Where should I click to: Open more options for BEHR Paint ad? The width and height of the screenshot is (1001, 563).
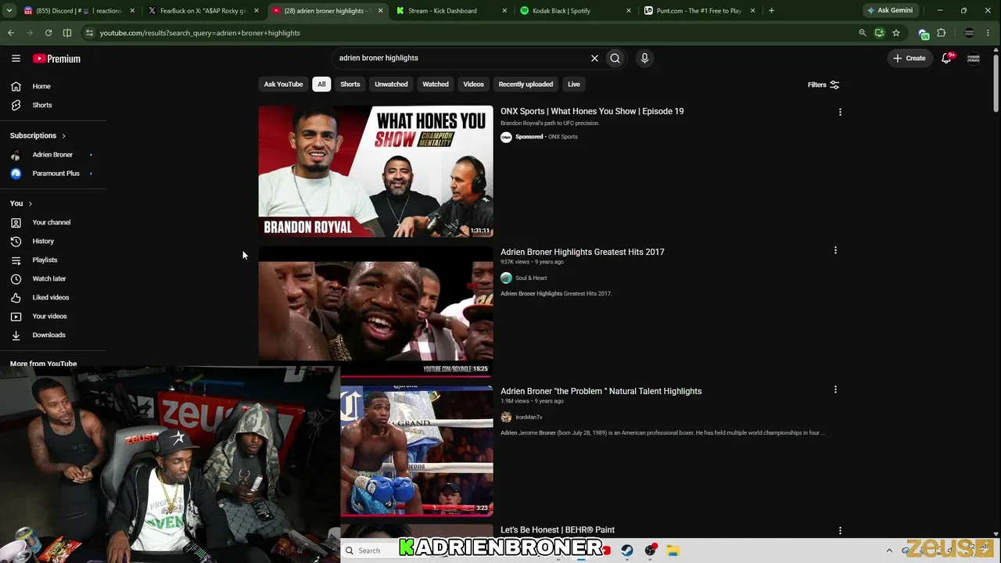(840, 530)
